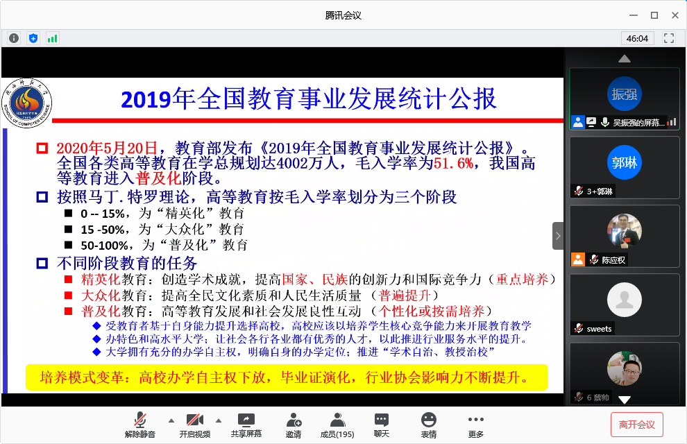Open the 更多 more options menu
The width and height of the screenshot is (687, 444).
475,425
